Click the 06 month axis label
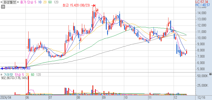The width and height of the screenshot is (212, 100). [28, 98]
